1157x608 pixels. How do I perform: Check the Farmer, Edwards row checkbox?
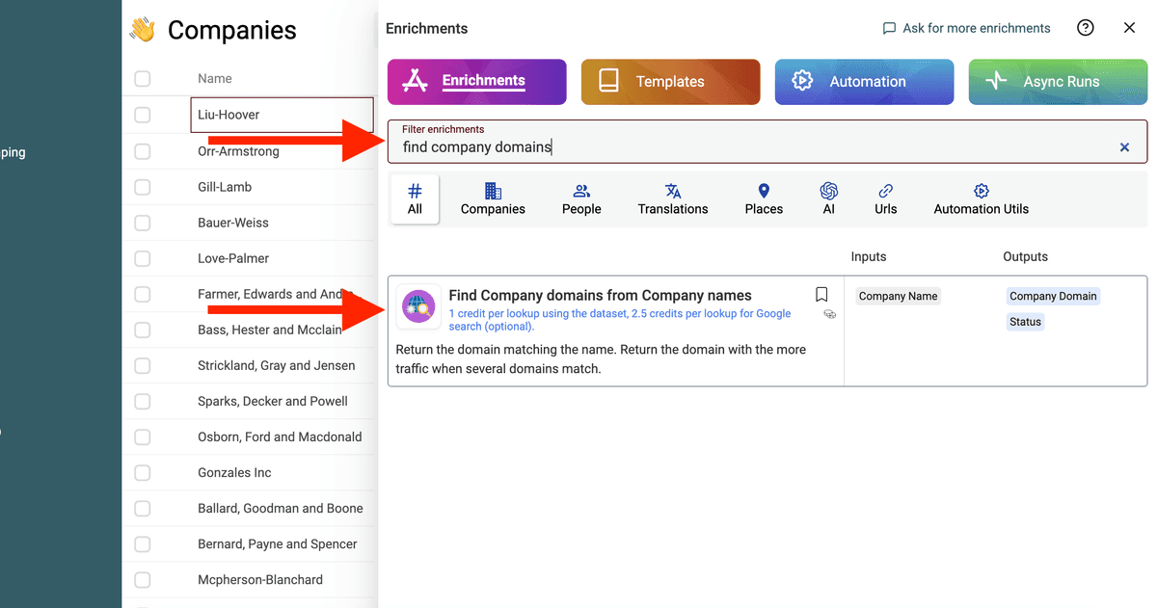tap(143, 294)
